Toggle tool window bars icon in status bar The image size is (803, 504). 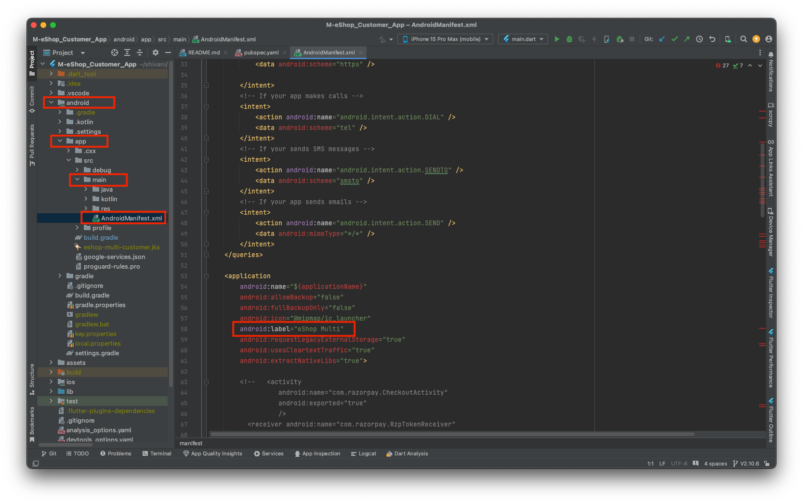tap(35, 464)
